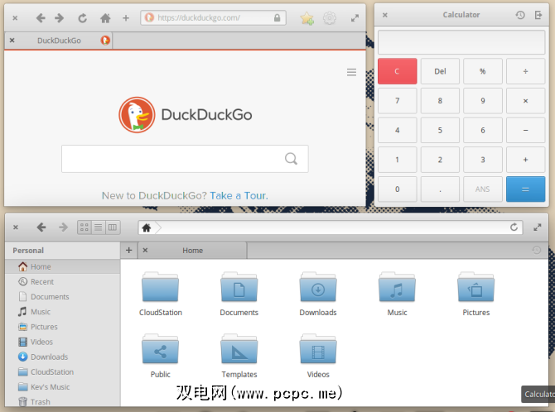Select the DuckDuckGo browser tab
Screen dimensions: 555x412
tap(59, 41)
